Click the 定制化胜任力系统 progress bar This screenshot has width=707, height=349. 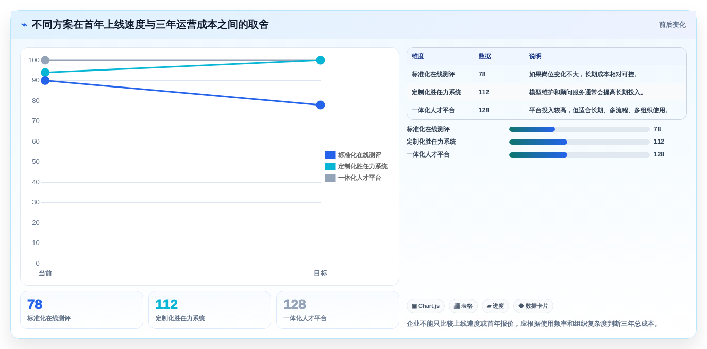coord(579,142)
